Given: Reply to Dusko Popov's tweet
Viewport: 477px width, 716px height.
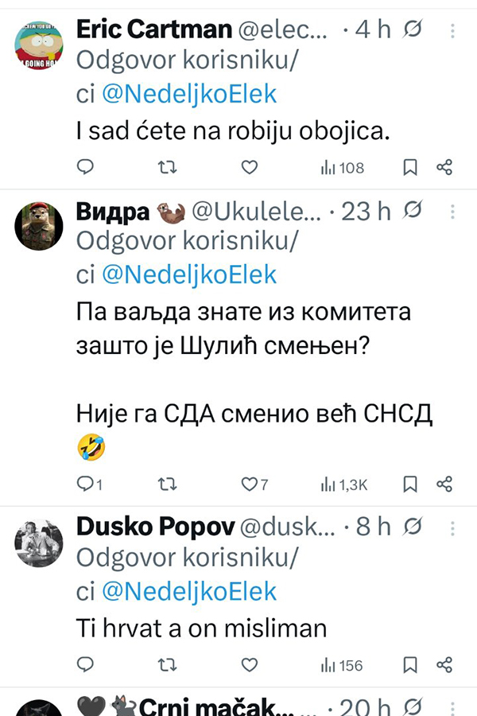Looking at the screenshot, I should [85, 664].
